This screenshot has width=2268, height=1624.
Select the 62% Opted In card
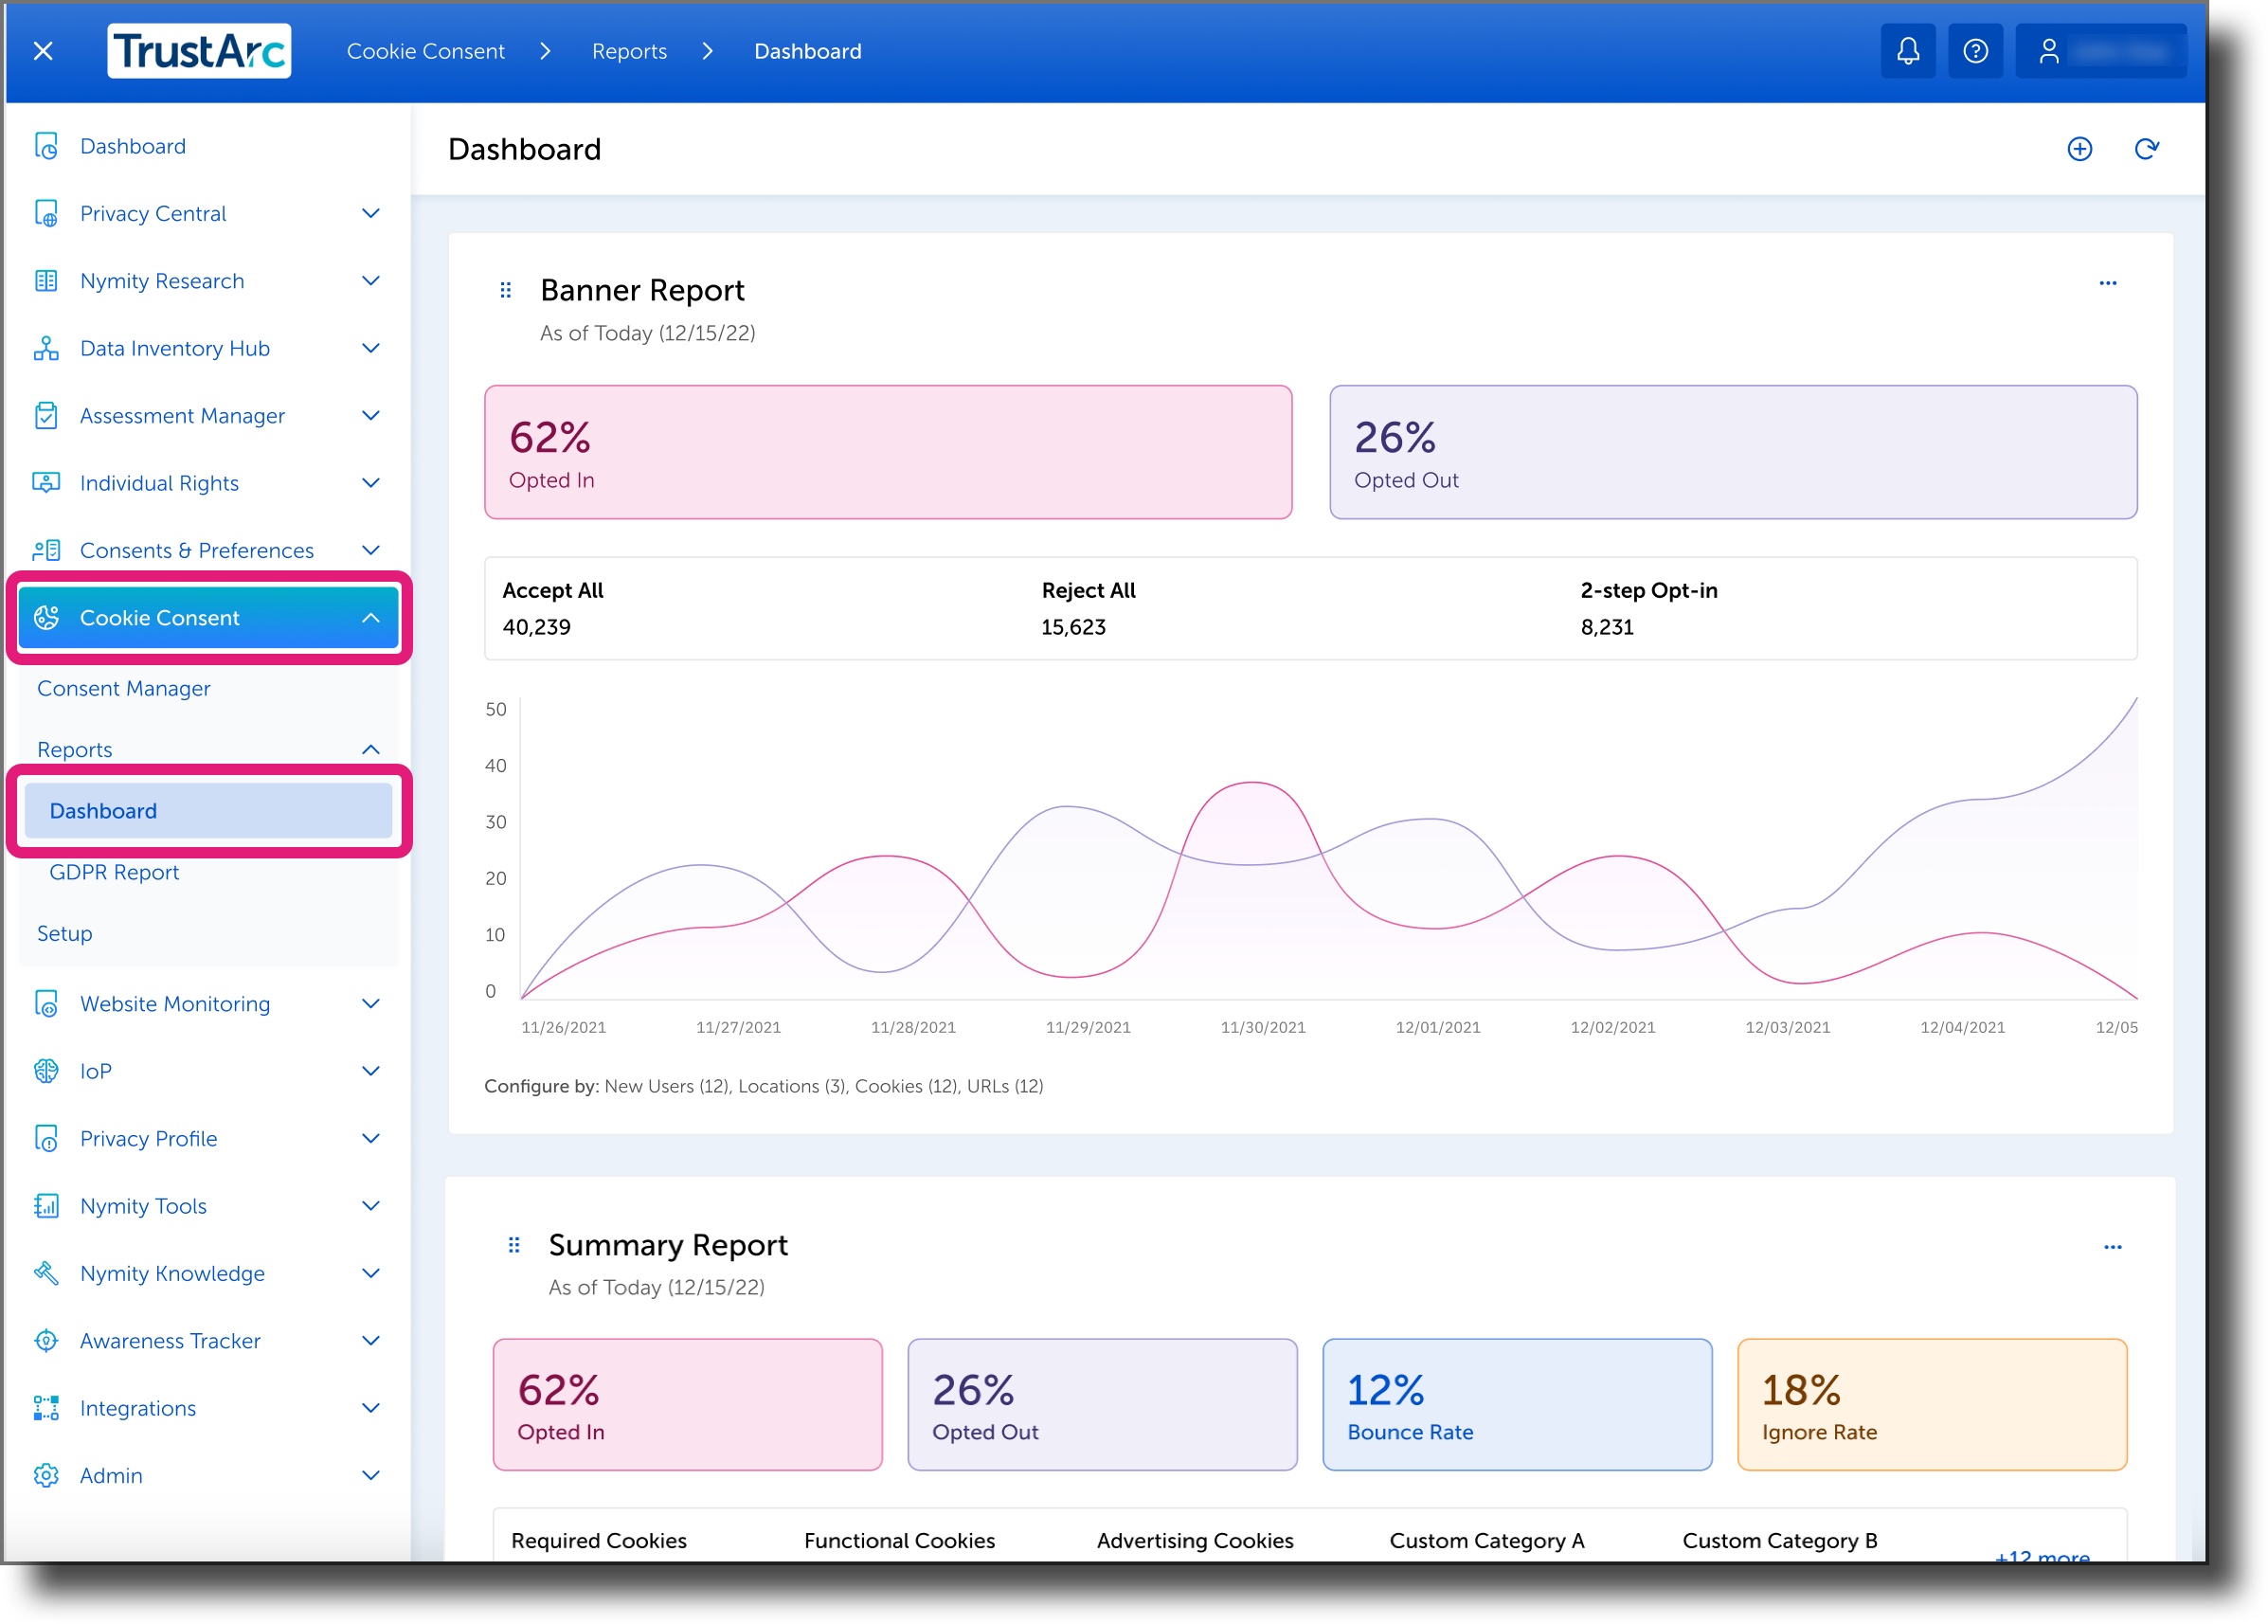[x=888, y=452]
